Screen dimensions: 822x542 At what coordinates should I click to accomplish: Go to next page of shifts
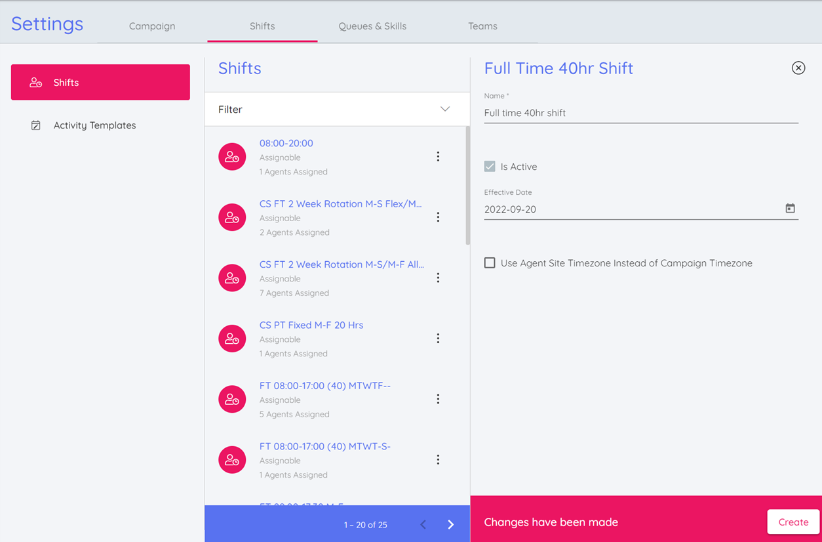pos(450,524)
